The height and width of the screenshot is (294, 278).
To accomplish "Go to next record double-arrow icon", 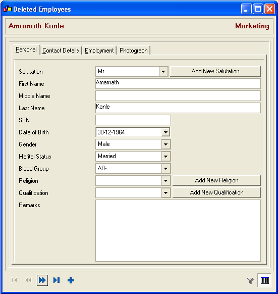I will (x=42, y=280).
